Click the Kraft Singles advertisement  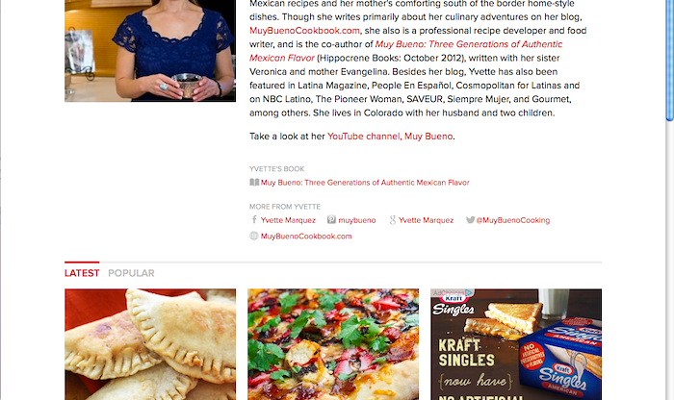(x=516, y=344)
